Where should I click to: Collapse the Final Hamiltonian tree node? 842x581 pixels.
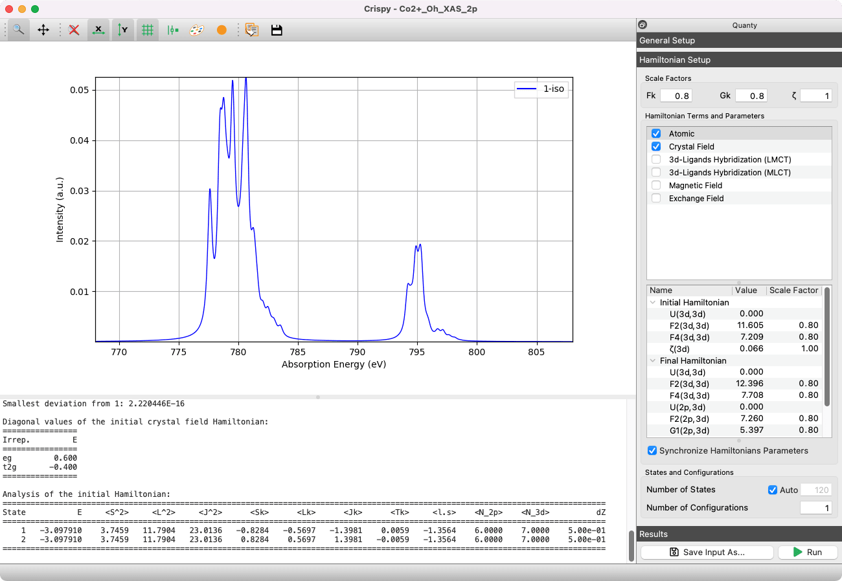pyautogui.click(x=652, y=360)
